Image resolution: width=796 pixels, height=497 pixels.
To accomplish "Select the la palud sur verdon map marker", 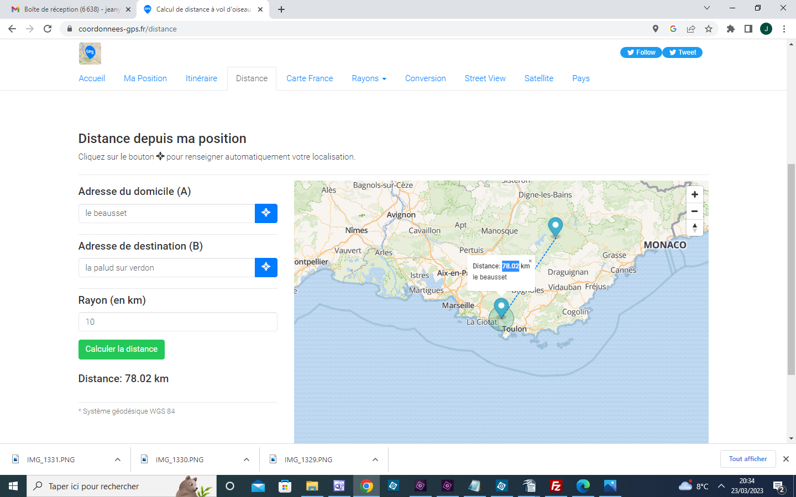I will tap(555, 227).
